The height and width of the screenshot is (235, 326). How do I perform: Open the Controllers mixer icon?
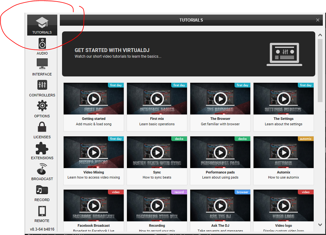tap(42, 85)
